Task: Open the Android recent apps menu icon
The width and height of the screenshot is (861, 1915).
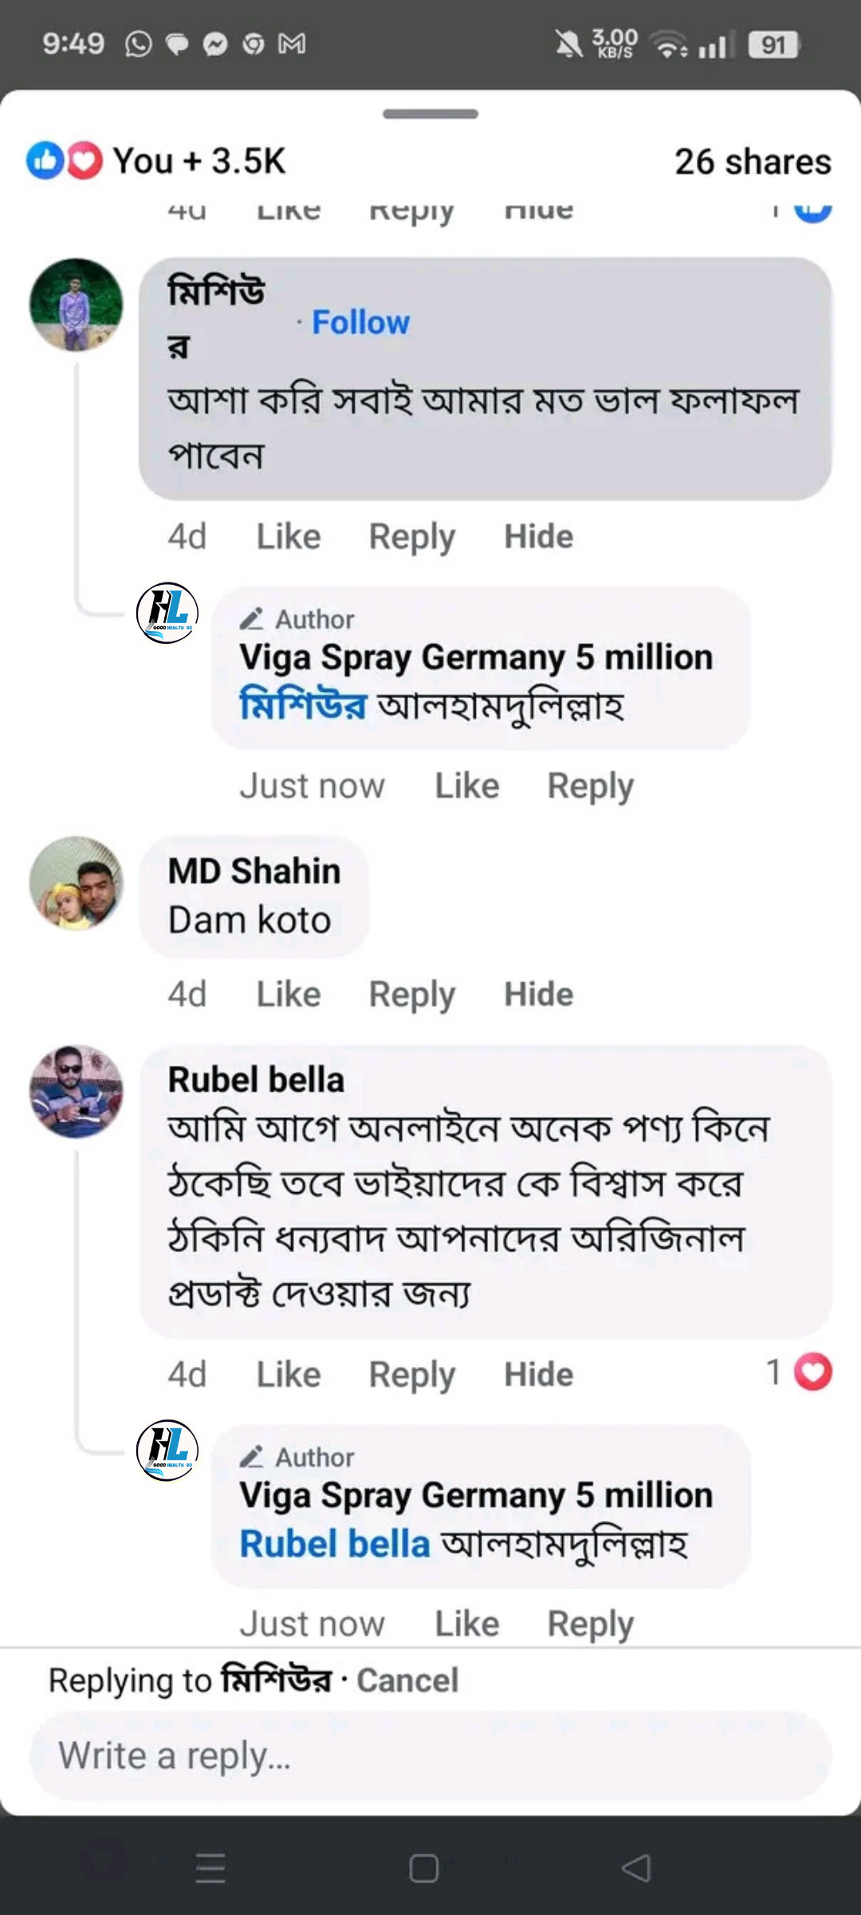Action: point(210,1868)
